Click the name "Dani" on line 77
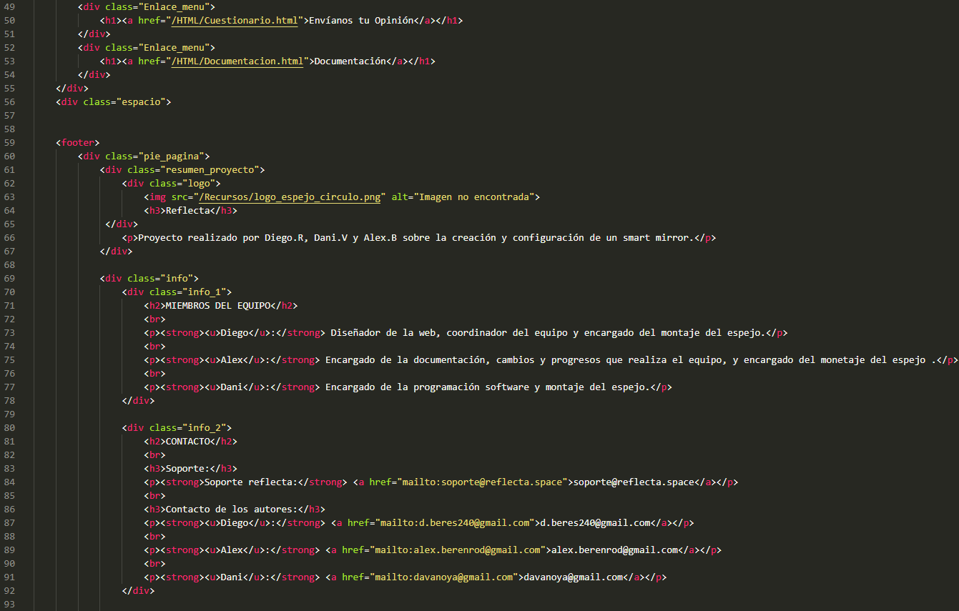This screenshot has height=611, width=959. 232,387
